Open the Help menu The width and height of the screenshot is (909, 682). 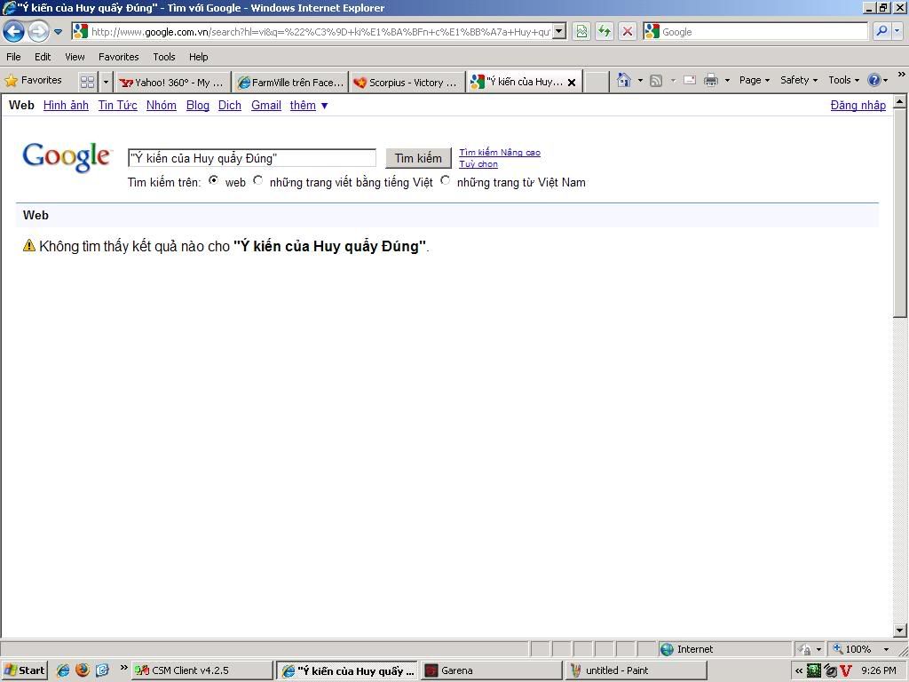coord(198,57)
